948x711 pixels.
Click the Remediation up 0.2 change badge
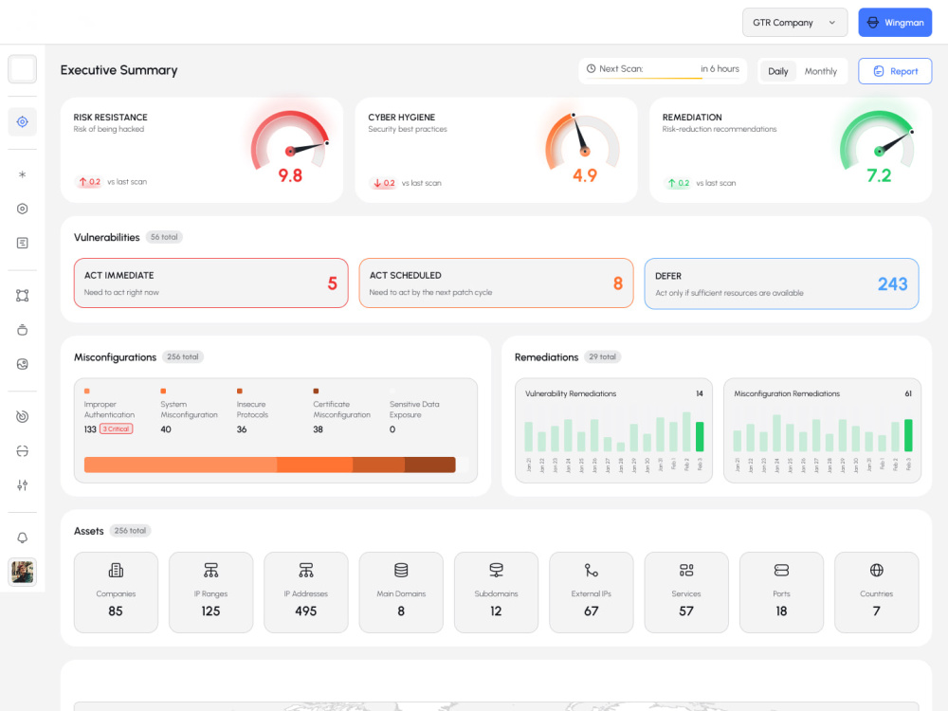(x=678, y=183)
